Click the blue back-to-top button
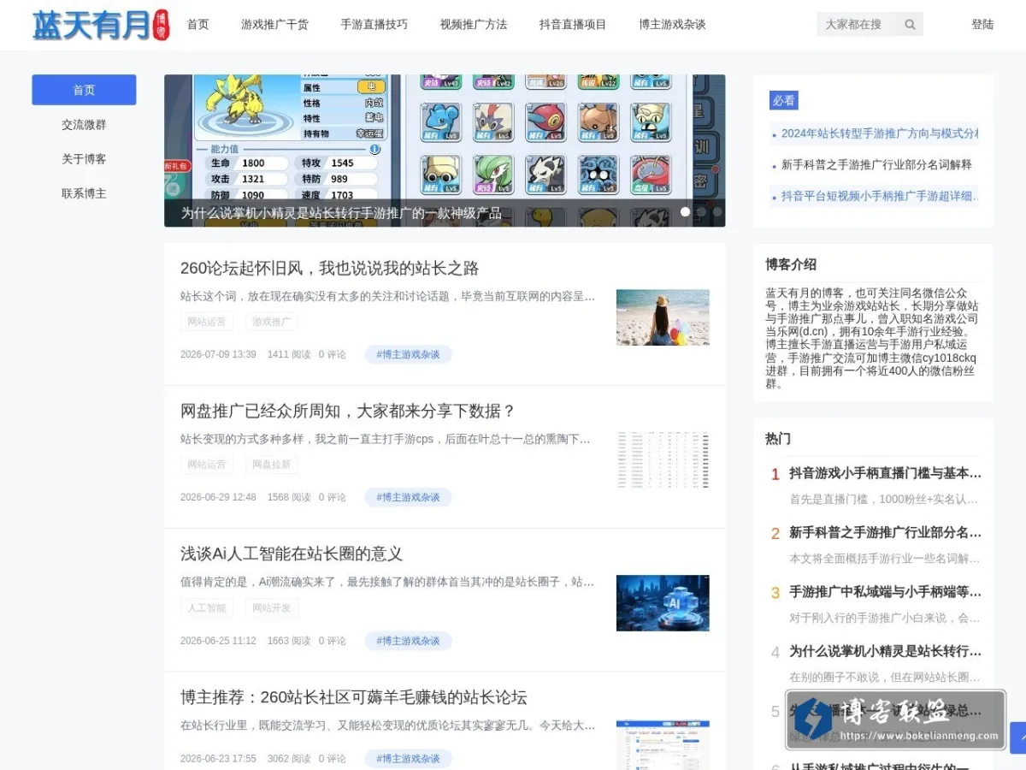Image resolution: width=1026 pixels, height=770 pixels. pyautogui.click(x=1018, y=737)
